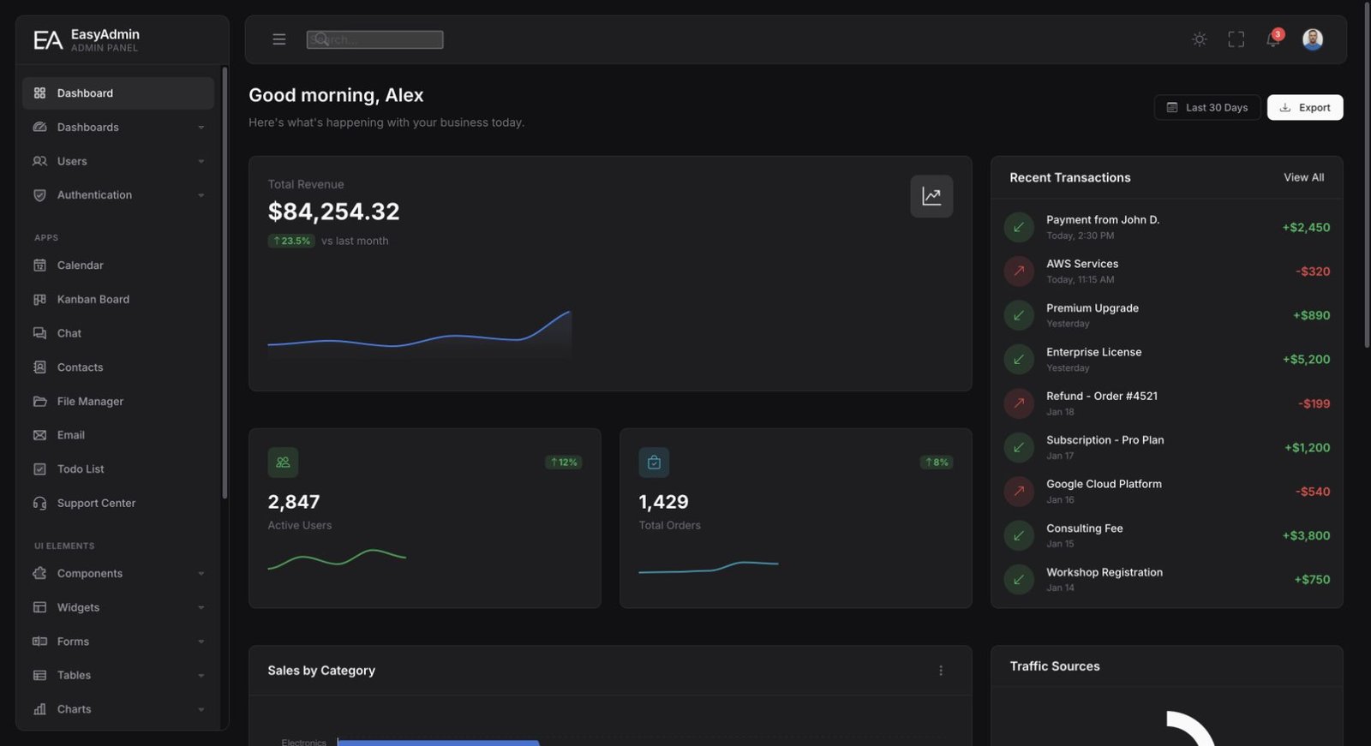The width and height of the screenshot is (1371, 746).
Task: Expand the Widgets submenu arrow
Action: (x=201, y=608)
